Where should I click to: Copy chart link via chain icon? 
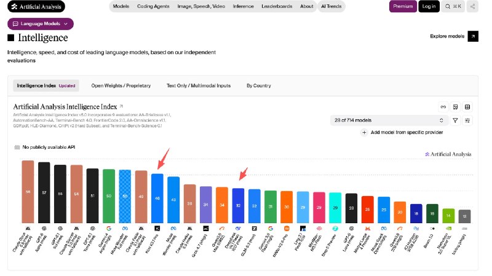[443, 107]
